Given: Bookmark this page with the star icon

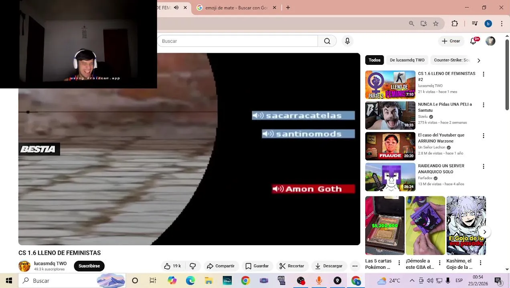Looking at the screenshot, I should [436, 24].
